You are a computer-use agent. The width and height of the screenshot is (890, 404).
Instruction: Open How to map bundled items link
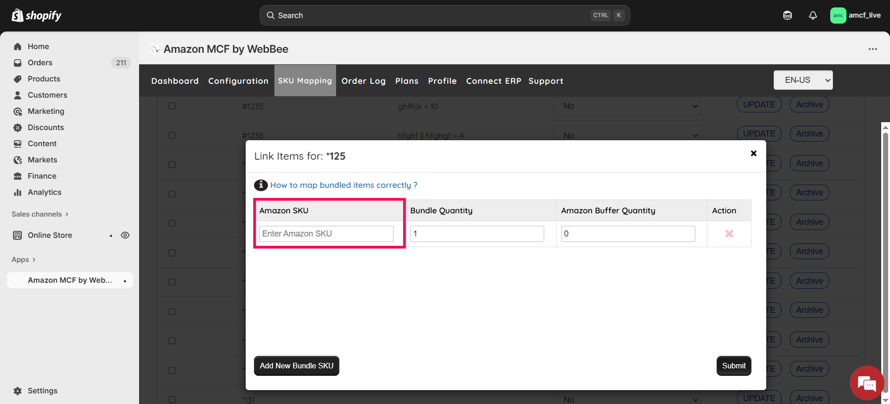pos(343,185)
